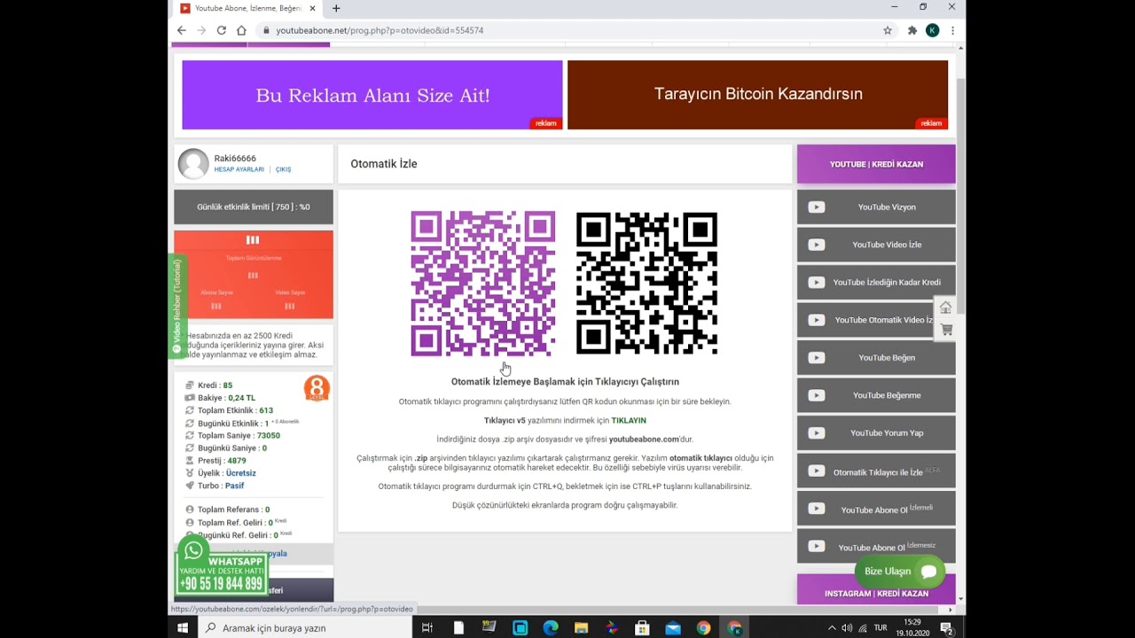Click the Raki66666 profile avatar
Screen dimensions: 1135x638
pyautogui.click(x=193, y=164)
